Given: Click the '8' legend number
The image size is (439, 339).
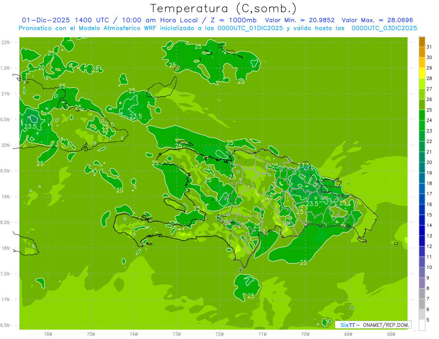Looking at the screenshot, I should [x=428, y=288].
